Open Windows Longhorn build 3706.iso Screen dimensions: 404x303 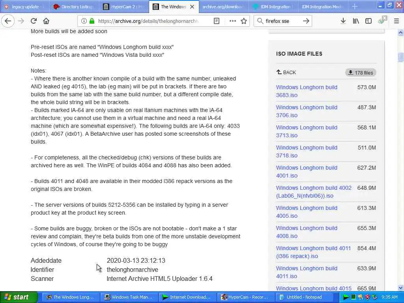coord(307,111)
